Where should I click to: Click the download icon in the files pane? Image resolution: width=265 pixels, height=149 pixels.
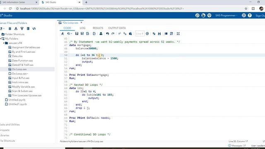[16, 29]
